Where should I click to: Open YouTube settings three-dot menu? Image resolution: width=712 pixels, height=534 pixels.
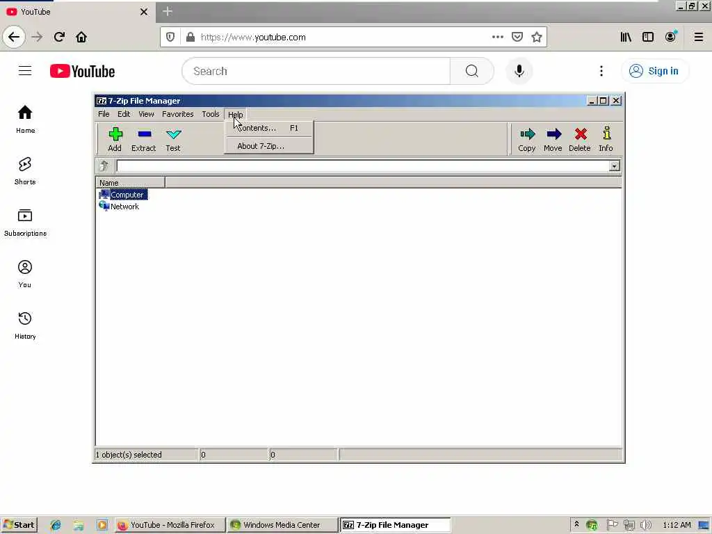(x=601, y=71)
